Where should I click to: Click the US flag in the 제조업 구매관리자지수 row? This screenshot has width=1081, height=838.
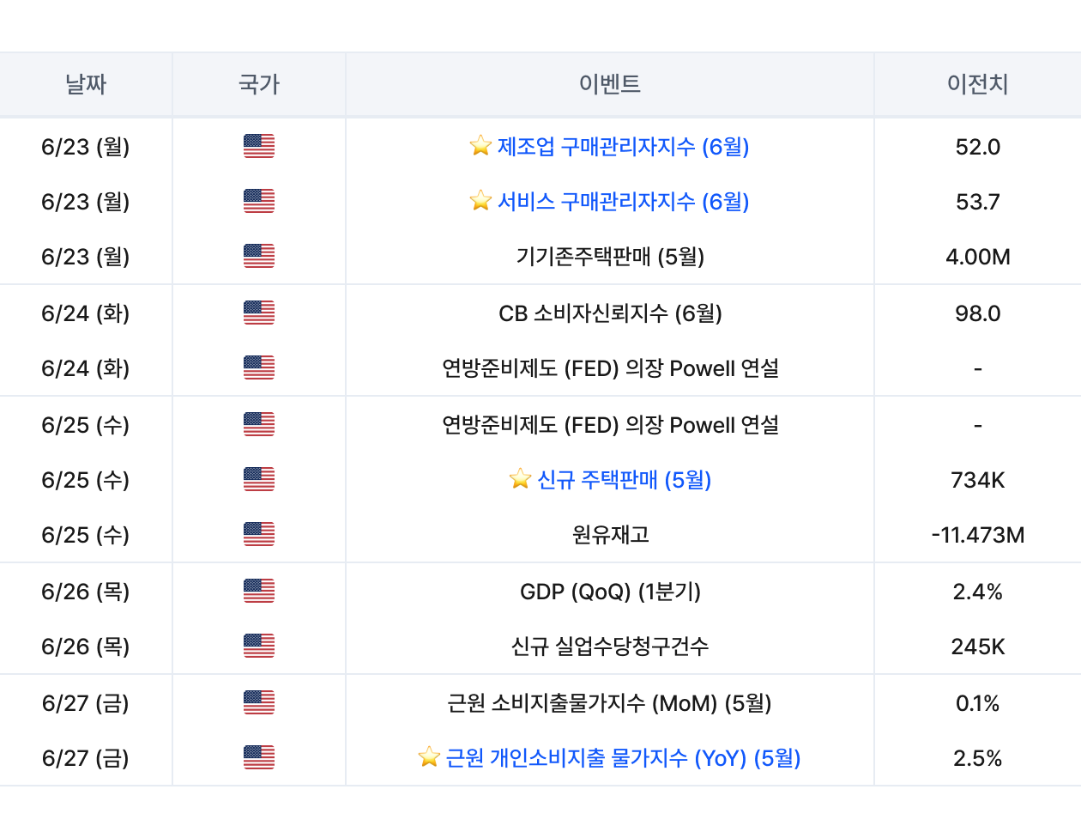coord(258,146)
